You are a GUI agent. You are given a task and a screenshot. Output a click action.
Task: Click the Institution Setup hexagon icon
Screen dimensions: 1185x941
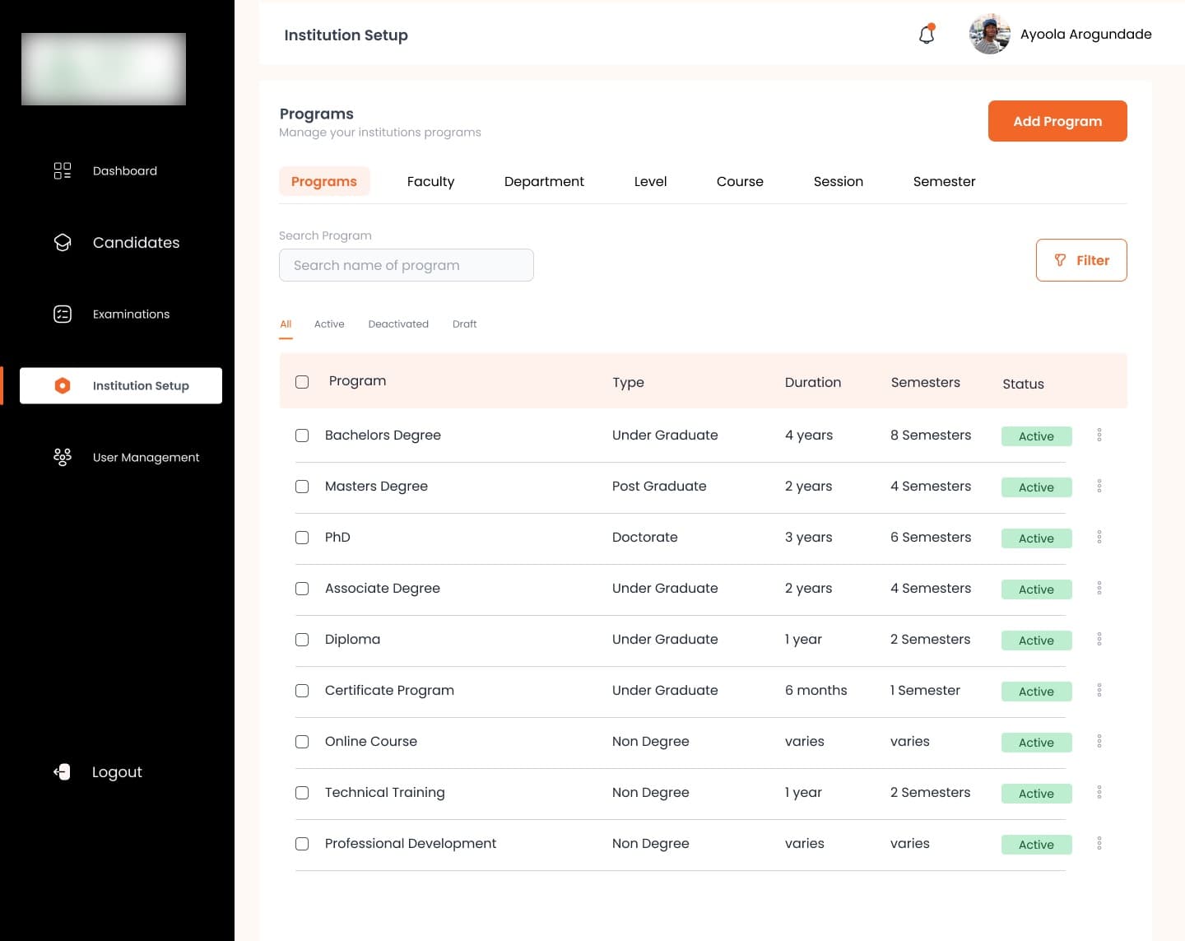pos(63,385)
